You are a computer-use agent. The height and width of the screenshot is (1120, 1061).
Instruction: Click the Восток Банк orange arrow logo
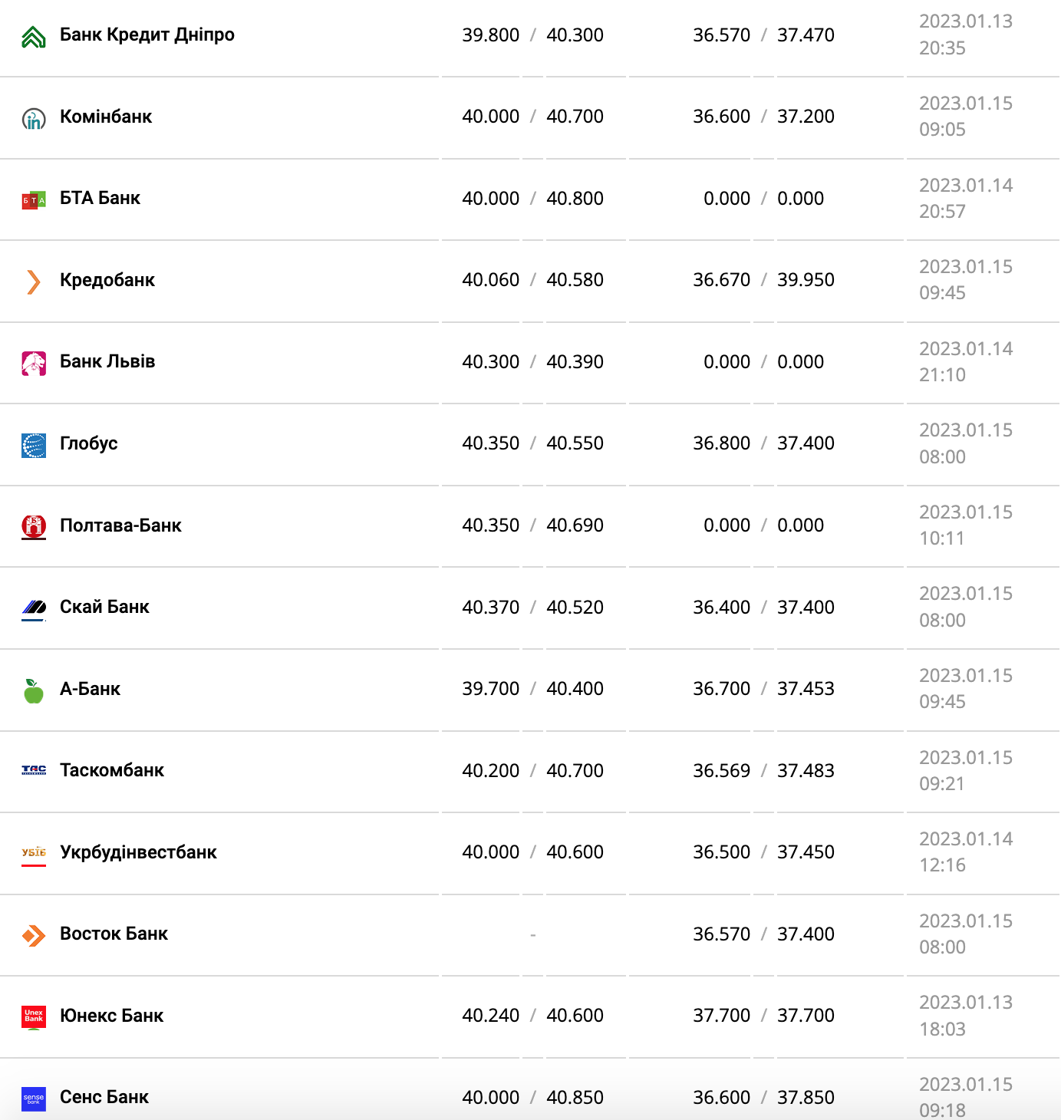coord(34,935)
